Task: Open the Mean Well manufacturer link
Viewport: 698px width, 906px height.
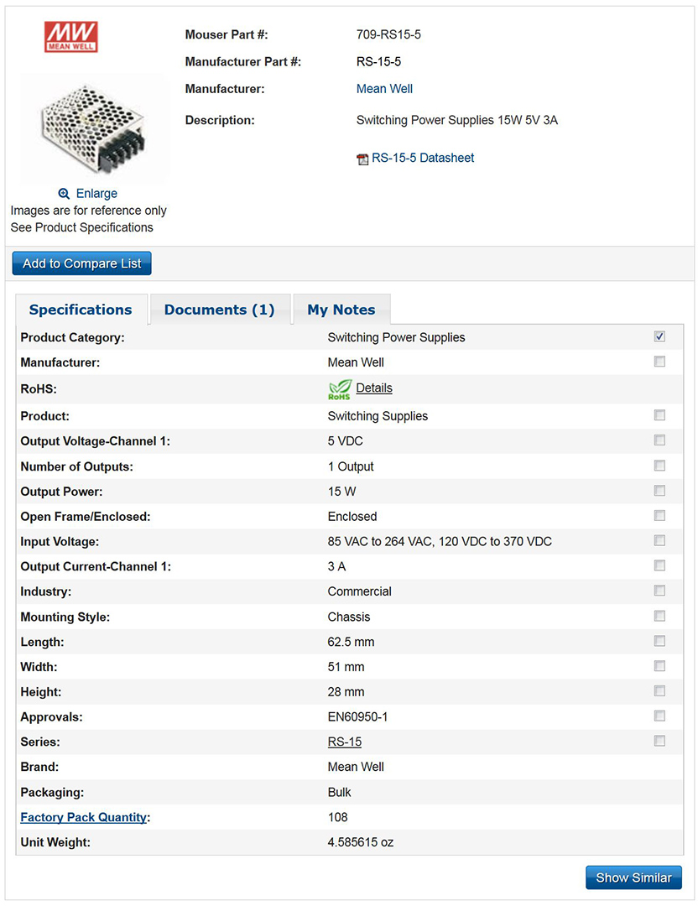Action: tap(384, 88)
